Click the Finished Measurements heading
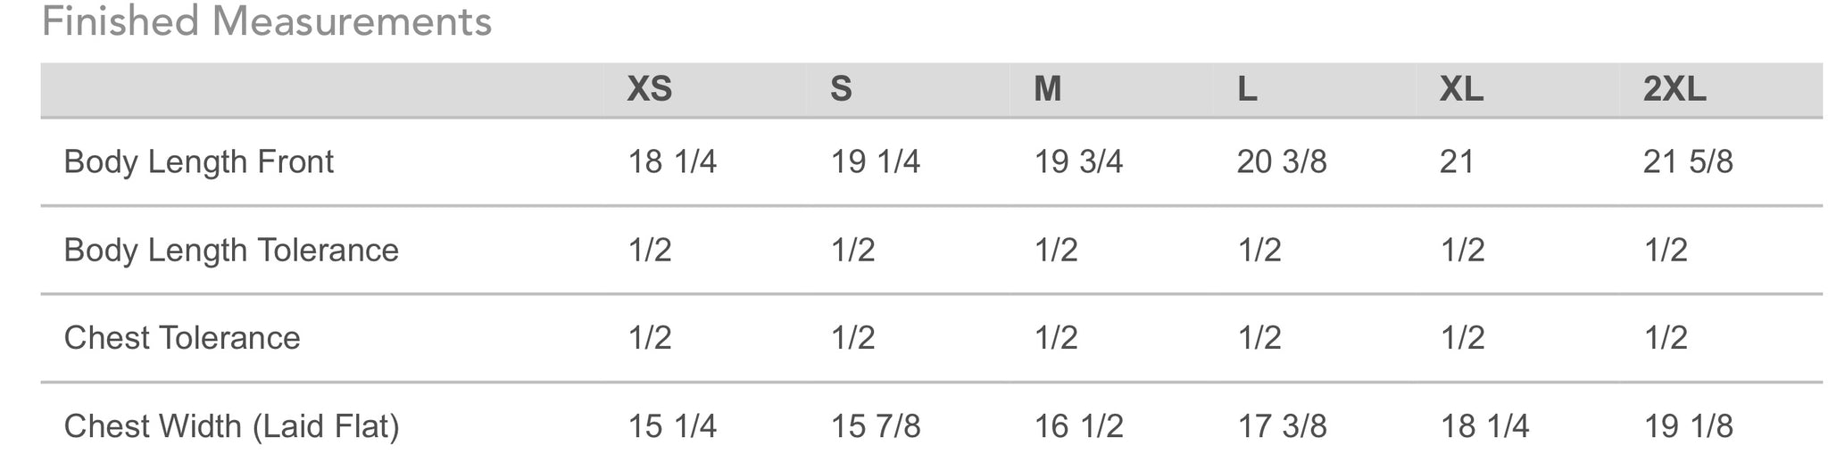The height and width of the screenshot is (470, 1828). (x=266, y=21)
